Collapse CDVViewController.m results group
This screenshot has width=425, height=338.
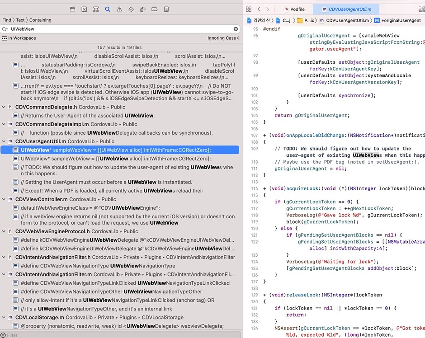[4, 199]
